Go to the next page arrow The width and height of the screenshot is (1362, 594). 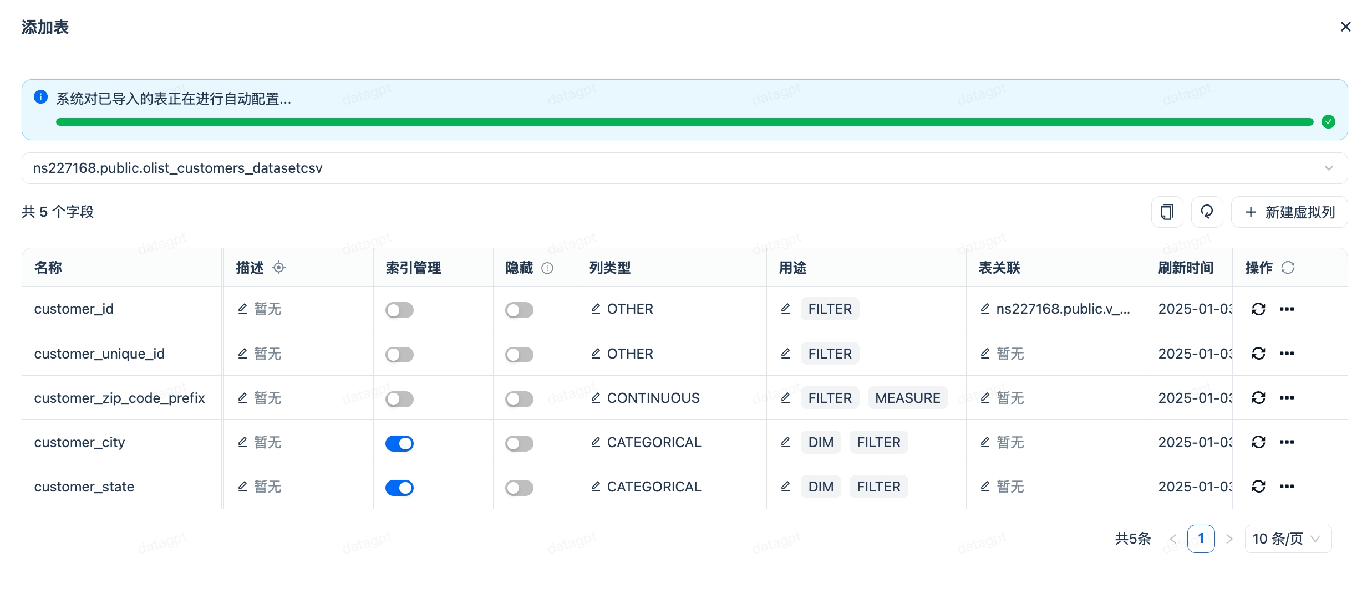(1229, 539)
